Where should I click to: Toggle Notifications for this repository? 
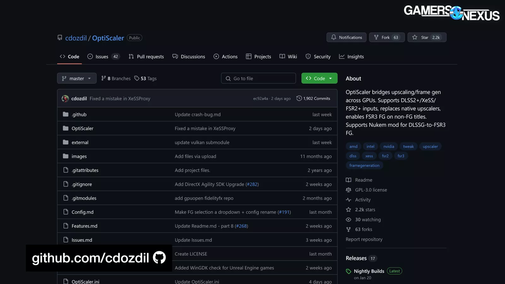(346, 37)
